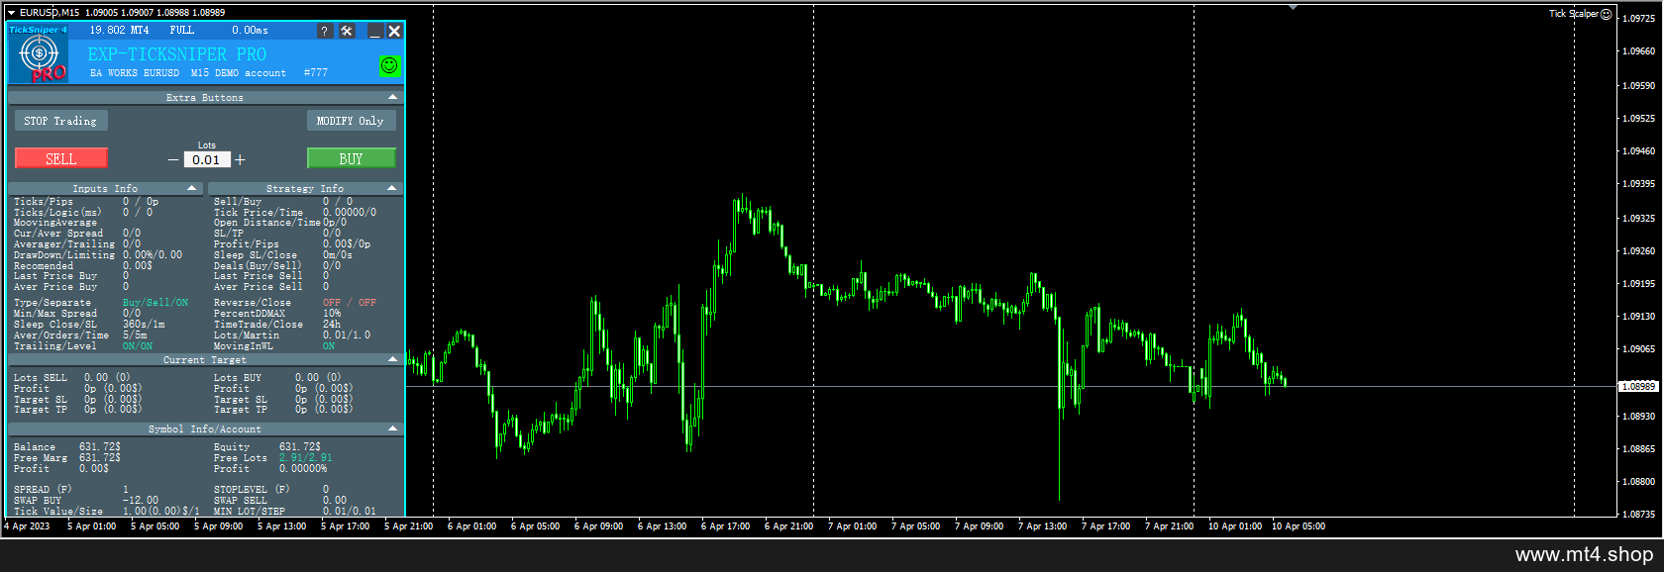The height and width of the screenshot is (572, 1664).
Task: Click the Aver/Orders/Time 5/5m value
Action: click(x=135, y=335)
